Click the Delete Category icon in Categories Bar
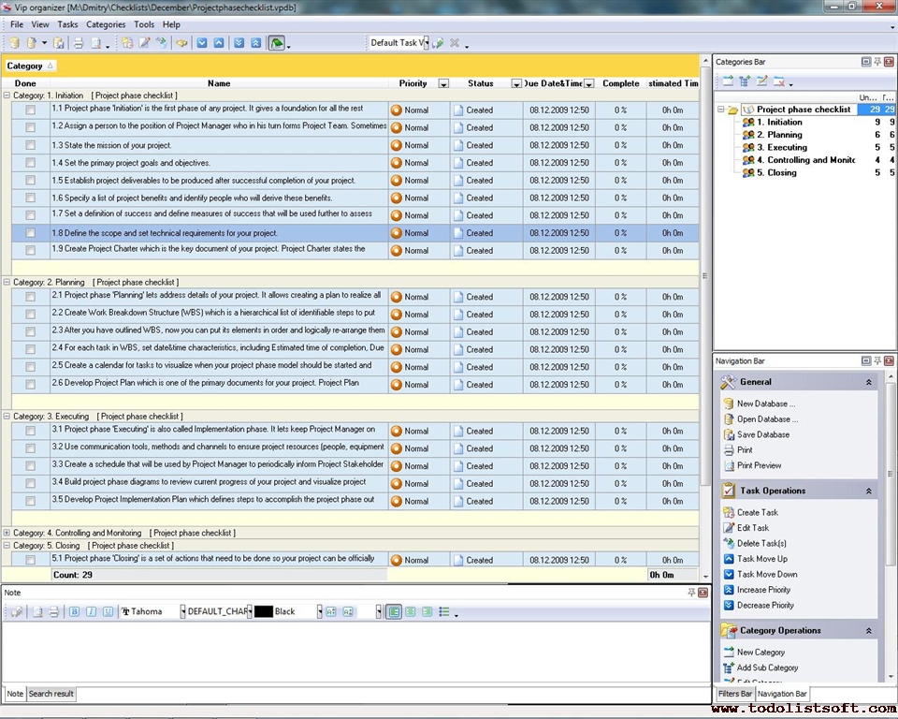 click(777, 81)
